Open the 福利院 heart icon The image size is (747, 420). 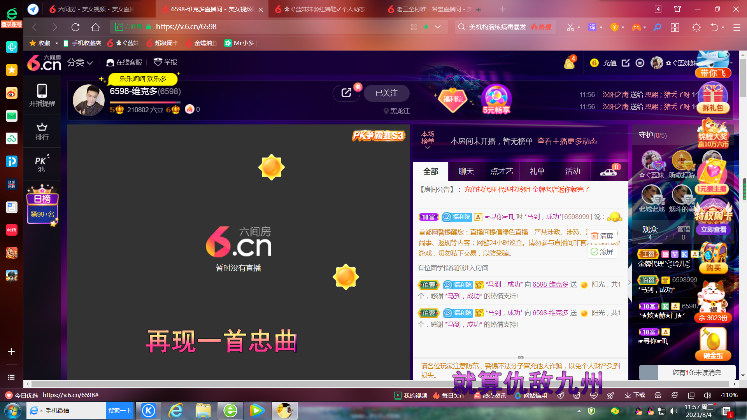pos(453,99)
